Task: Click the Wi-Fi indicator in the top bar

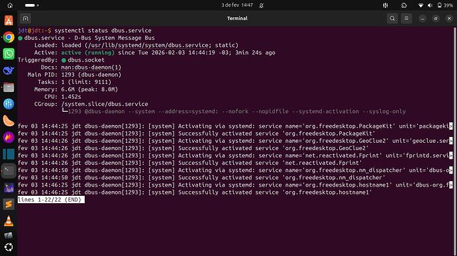Action: tap(421, 5)
